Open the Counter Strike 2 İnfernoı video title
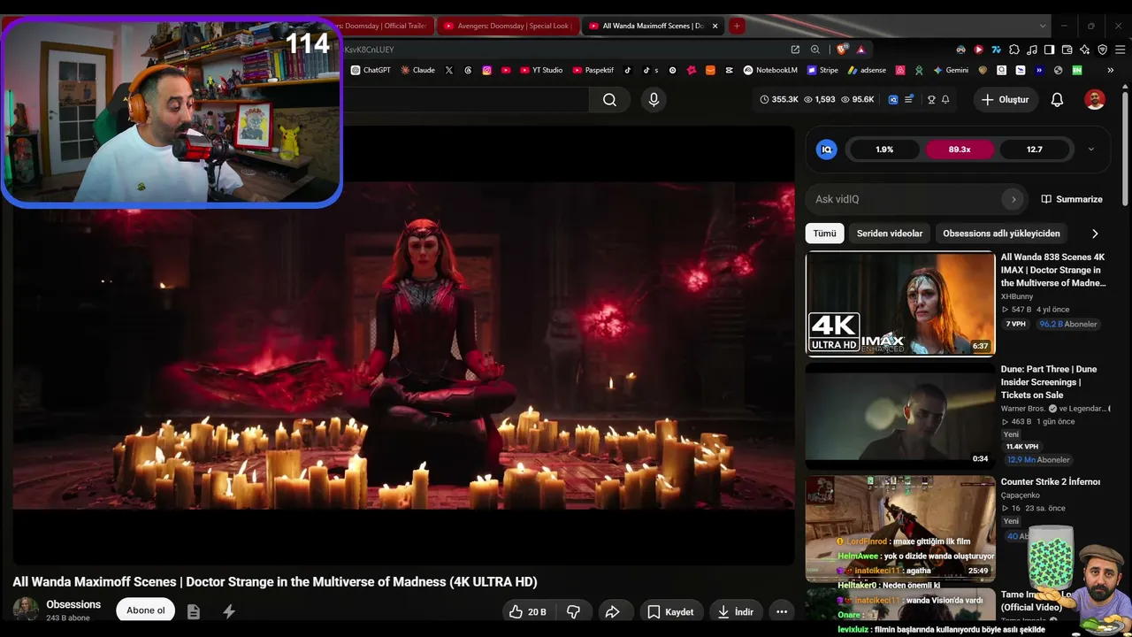The height and width of the screenshot is (637, 1132). pyautogui.click(x=1051, y=482)
